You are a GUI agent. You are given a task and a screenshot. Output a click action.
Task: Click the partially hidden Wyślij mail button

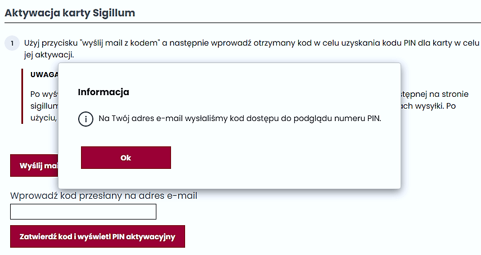click(34, 165)
